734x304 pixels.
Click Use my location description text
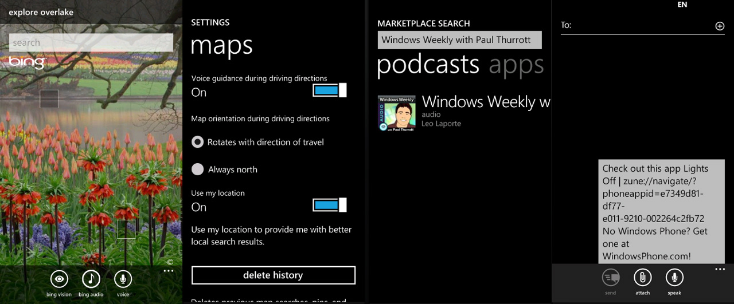click(271, 235)
